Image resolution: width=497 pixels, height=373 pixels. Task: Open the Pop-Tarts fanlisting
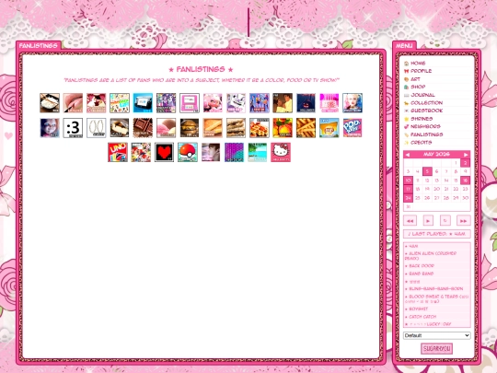point(353,128)
